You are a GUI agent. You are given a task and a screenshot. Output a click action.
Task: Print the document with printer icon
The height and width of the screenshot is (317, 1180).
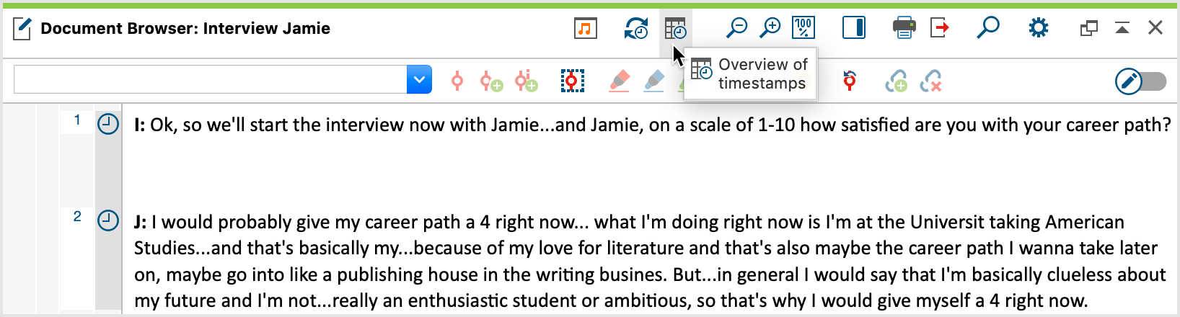click(904, 28)
